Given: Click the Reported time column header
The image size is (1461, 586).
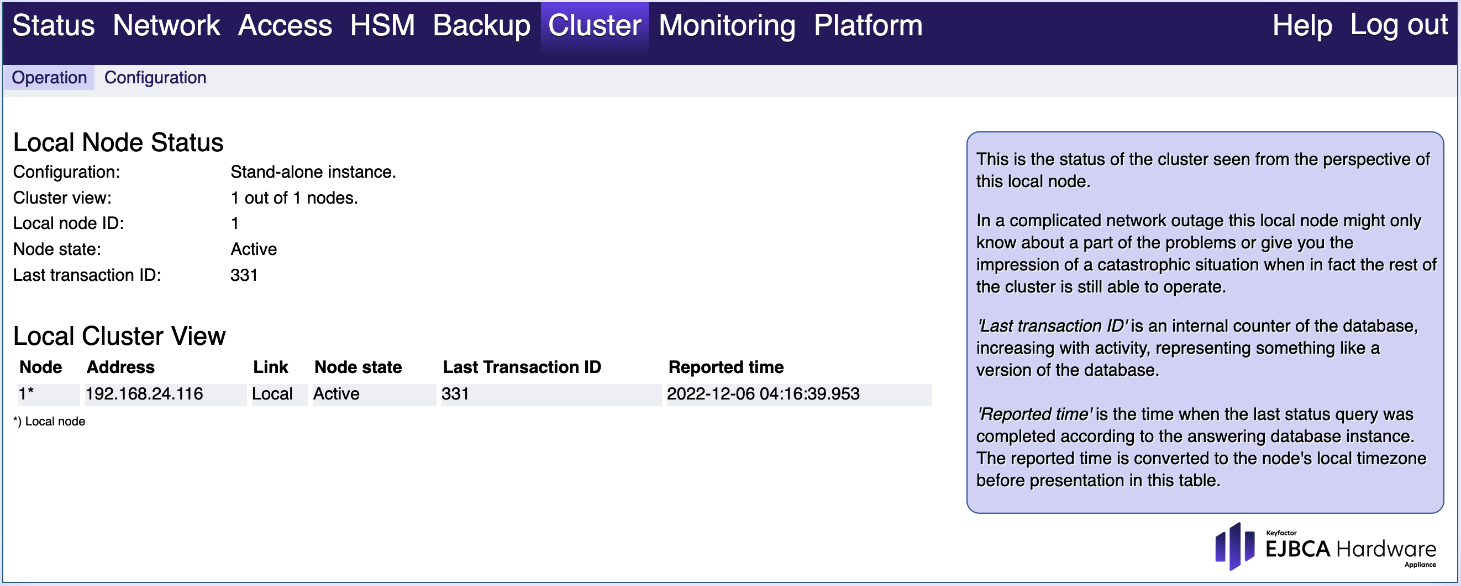Looking at the screenshot, I should point(726,367).
